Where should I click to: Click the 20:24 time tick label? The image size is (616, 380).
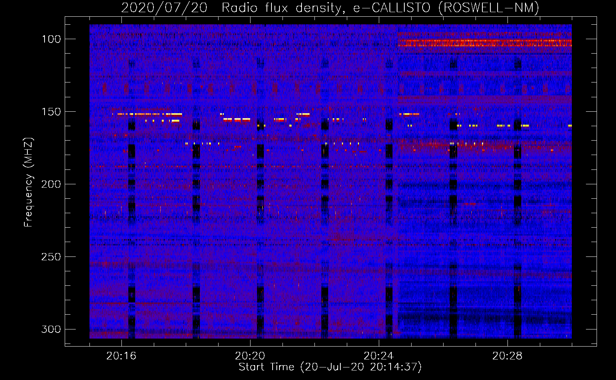[379, 356]
